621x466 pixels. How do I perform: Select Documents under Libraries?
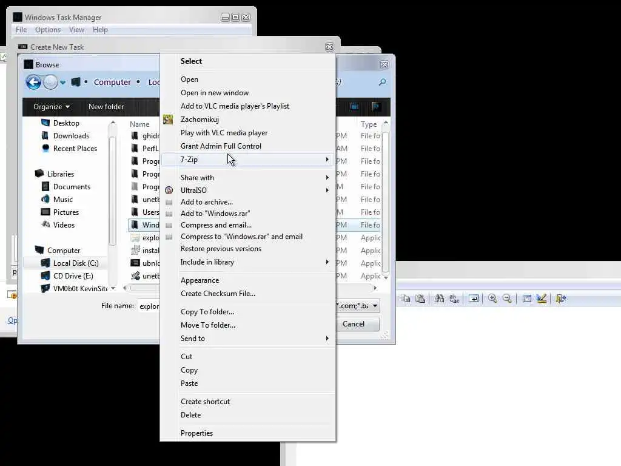(x=72, y=187)
